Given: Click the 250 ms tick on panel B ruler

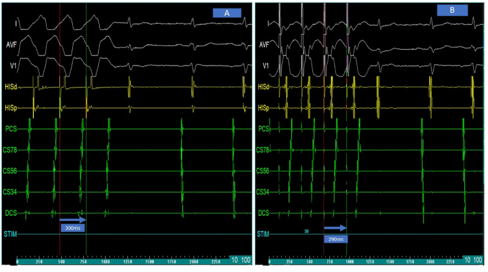Looking at the screenshot, I should 289,262.
